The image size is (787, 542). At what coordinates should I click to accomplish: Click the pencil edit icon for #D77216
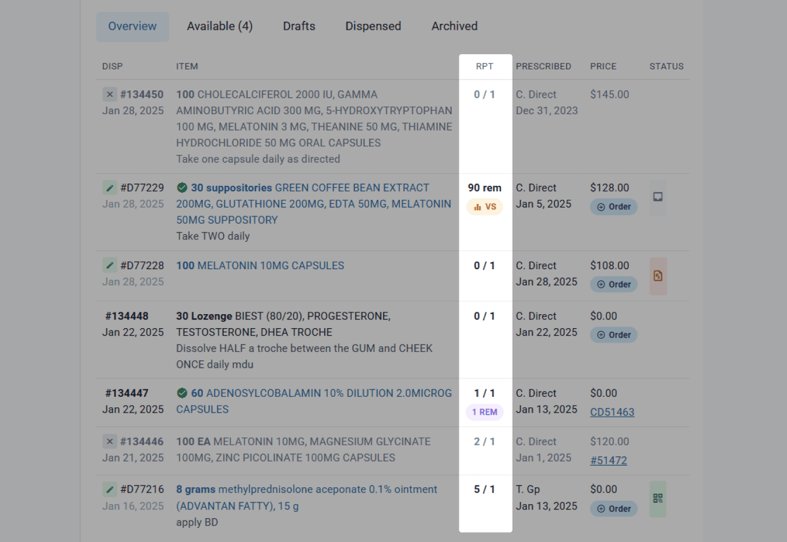coord(110,489)
